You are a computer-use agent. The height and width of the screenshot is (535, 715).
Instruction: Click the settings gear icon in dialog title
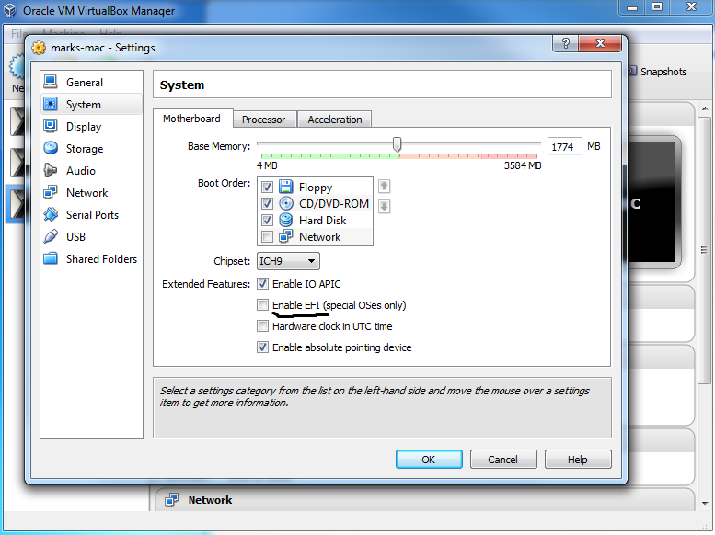click(x=39, y=48)
